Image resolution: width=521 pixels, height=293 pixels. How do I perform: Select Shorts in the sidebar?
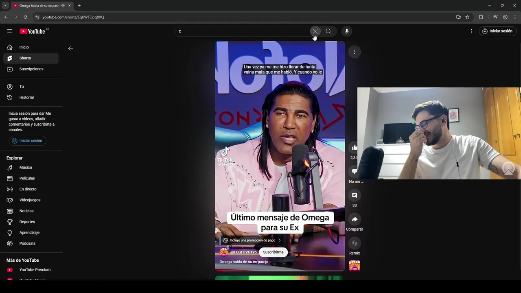(31, 58)
